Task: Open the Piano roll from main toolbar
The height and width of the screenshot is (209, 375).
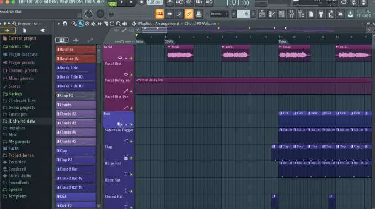Action: coord(272,14)
